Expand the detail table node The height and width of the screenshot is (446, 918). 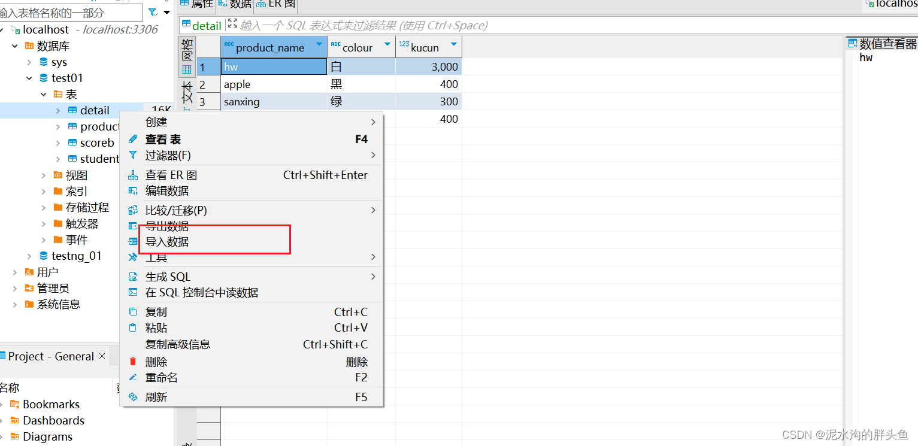pos(58,111)
